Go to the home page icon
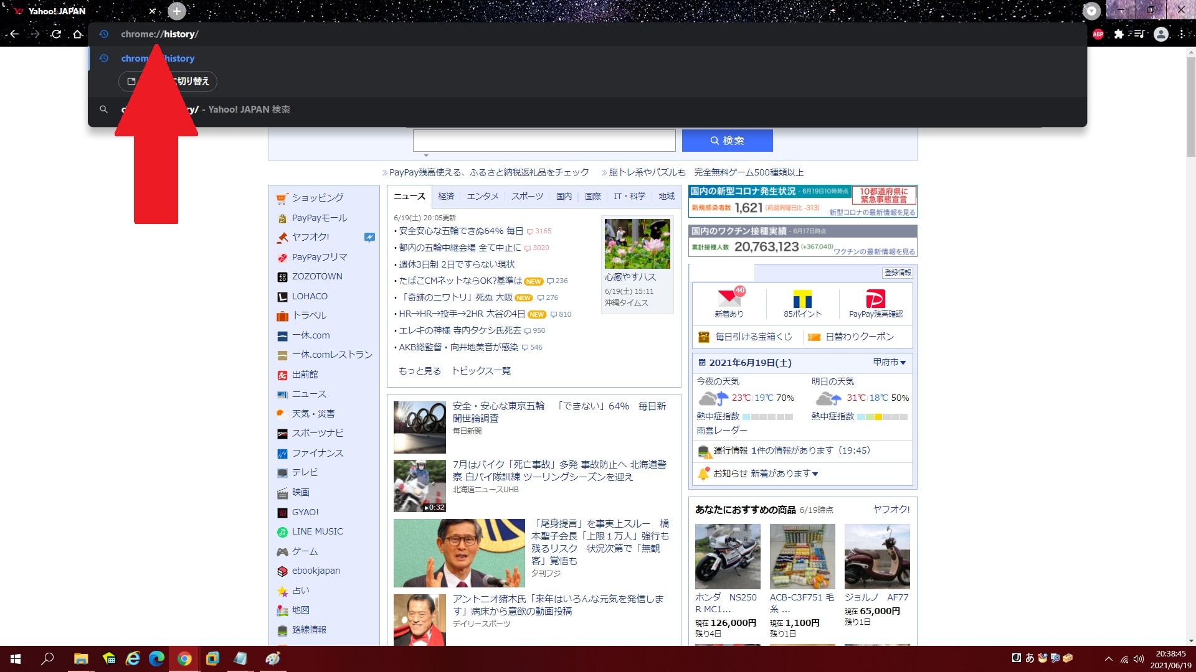The image size is (1196, 672). [x=77, y=34]
